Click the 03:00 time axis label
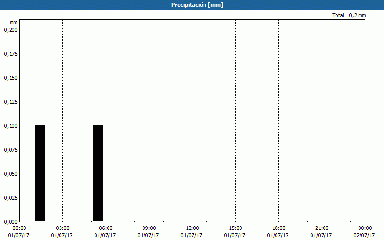Image resolution: width=384 pixels, height=240 pixels. tap(63, 228)
